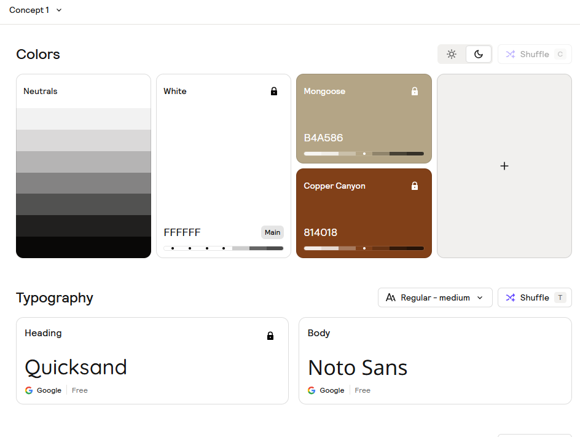Click the Copper Canyon shade slider bar
This screenshot has height=437, width=580.
(x=364, y=248)
